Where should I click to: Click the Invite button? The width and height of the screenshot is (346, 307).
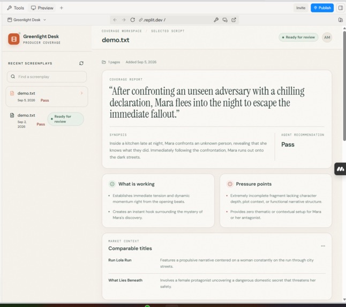[x=301, y=8]
